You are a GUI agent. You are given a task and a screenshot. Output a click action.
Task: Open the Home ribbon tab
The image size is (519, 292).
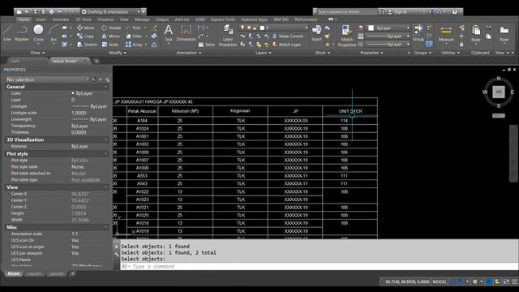[24, 19]
